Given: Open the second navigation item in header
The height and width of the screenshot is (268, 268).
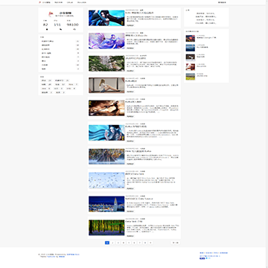Looking at the screenshot, I should point(59,2).
